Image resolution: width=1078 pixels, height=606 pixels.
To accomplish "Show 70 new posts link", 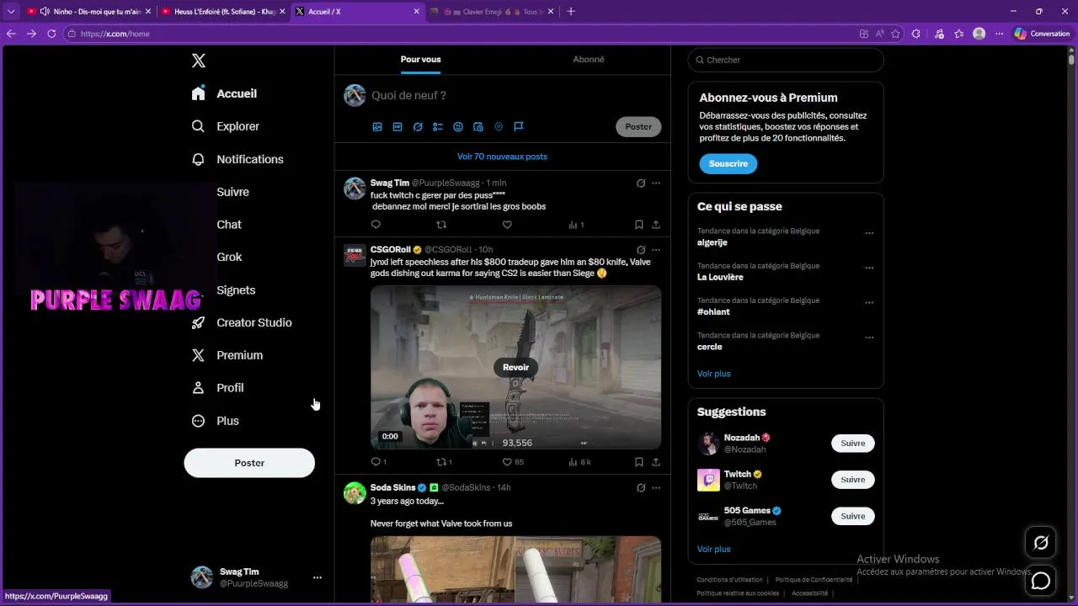I will [502, 157].
